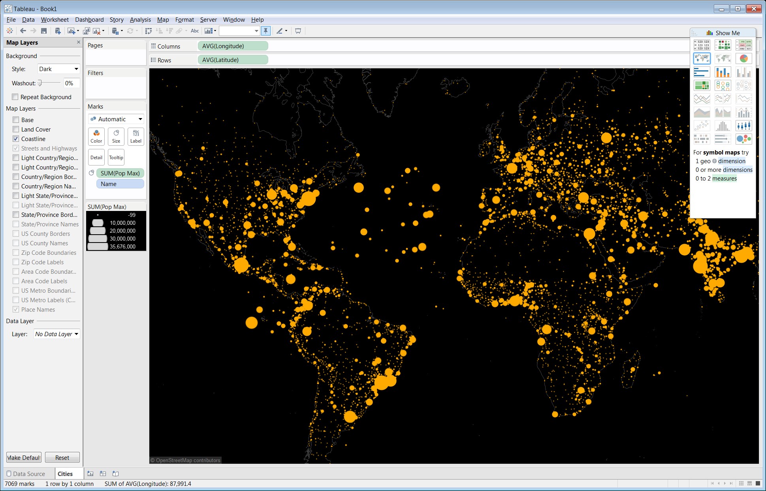Open the Size shelf on the Marks card
This screenshot has width=766, height=491.
(x=116, y=136)
